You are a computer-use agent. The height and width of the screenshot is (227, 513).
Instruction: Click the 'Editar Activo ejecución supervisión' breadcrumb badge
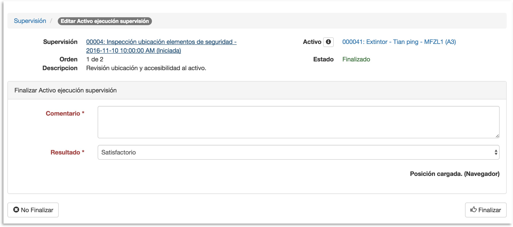[105, 21]
